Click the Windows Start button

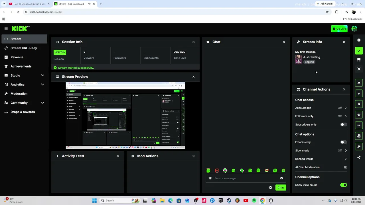pyautogui.click(x=94, y=200)
